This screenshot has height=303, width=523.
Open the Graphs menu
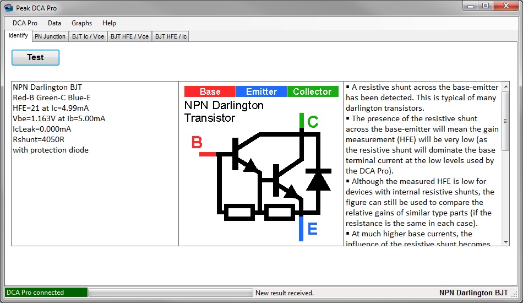point(81,23)
